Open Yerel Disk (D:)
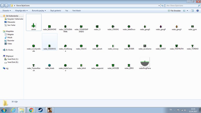This screenshot has width=201, height=113. click(x=13, y=62)
